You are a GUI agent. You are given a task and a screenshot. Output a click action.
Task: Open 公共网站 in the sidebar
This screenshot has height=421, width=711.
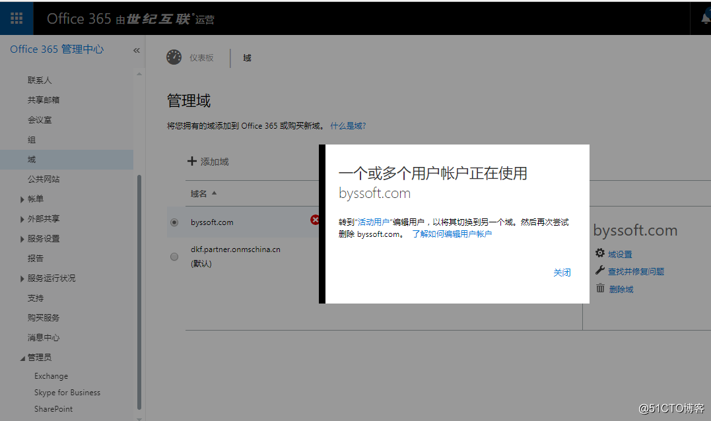(44, 179)
